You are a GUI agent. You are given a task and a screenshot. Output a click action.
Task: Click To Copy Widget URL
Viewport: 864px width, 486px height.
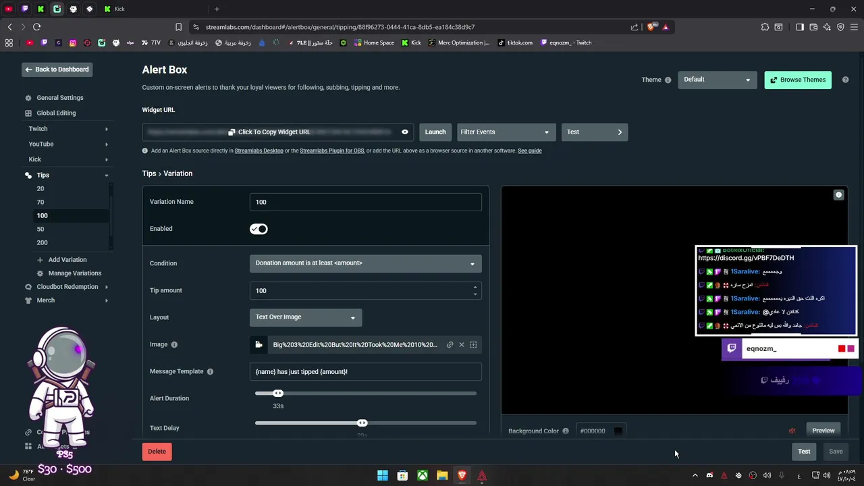(x=269, y=132)
